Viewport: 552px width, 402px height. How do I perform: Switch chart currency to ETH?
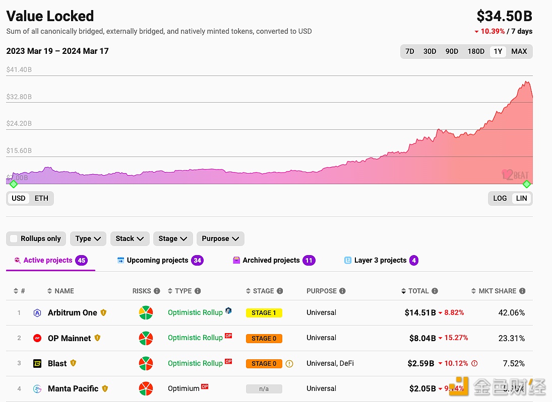point(41,198)
